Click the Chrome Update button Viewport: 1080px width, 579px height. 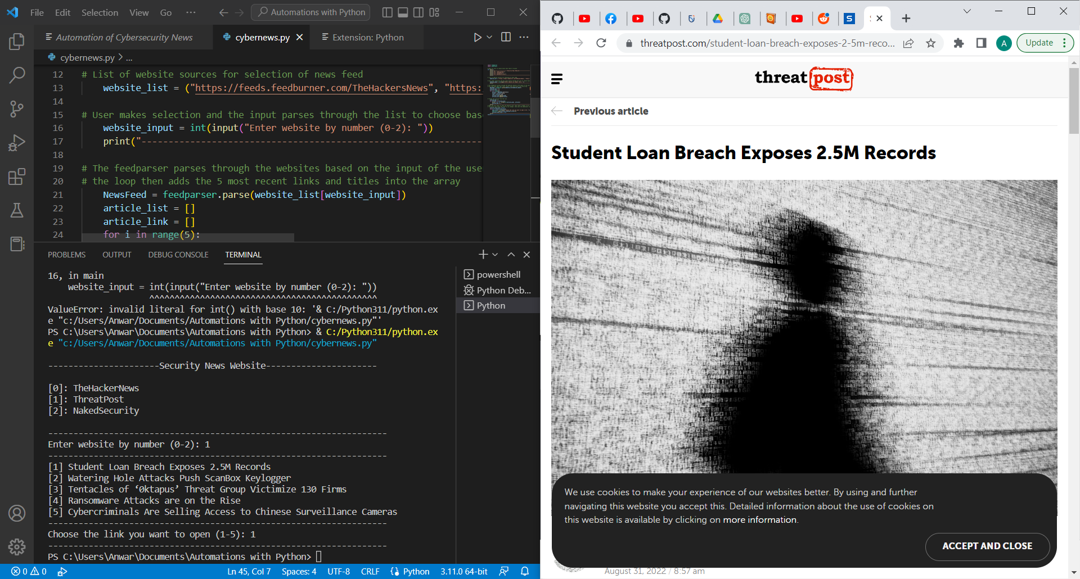1039,43
